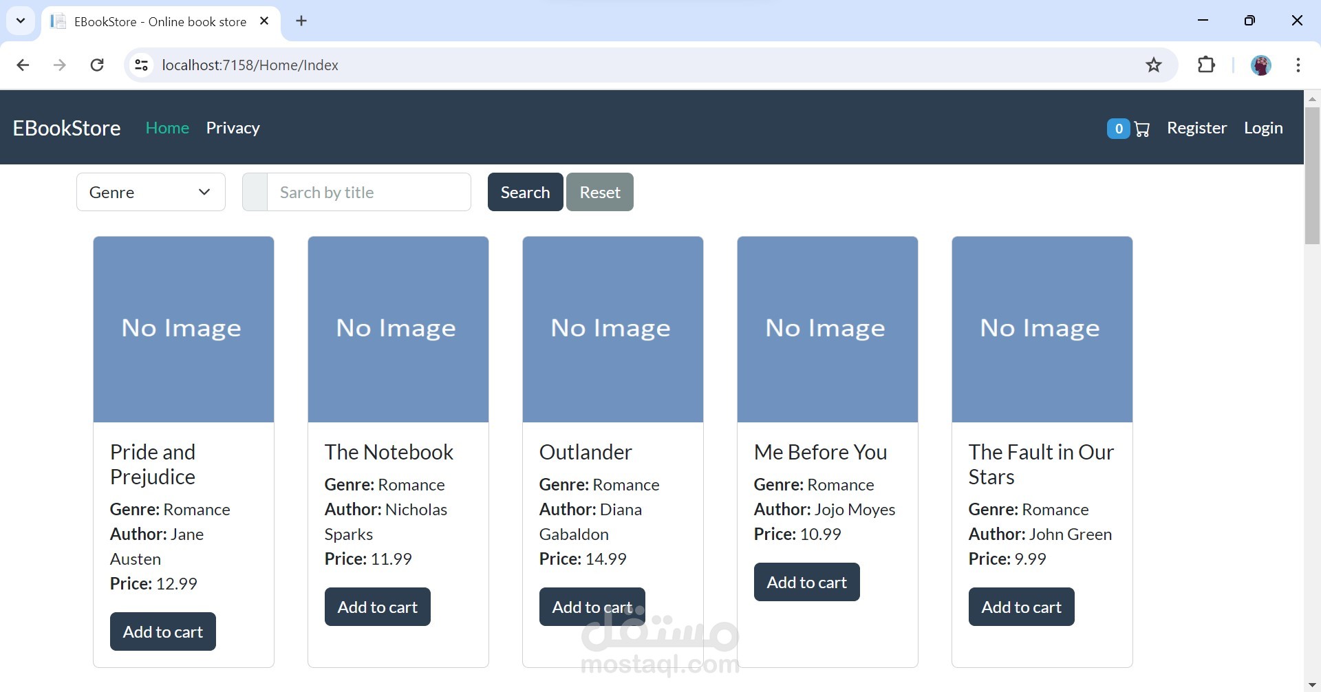Click the scrollbar down arrow
This screenshot has width=1321, height=692.
1312,684
